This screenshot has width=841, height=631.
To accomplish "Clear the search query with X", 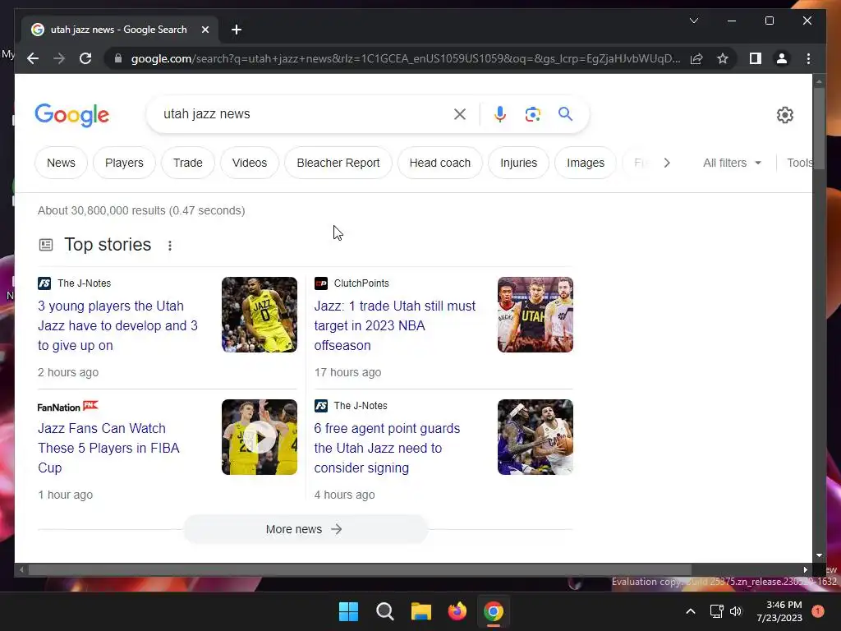I will point(460,113).
